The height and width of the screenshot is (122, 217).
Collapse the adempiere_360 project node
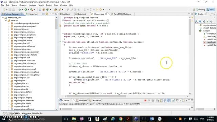[x=3, y=18]
